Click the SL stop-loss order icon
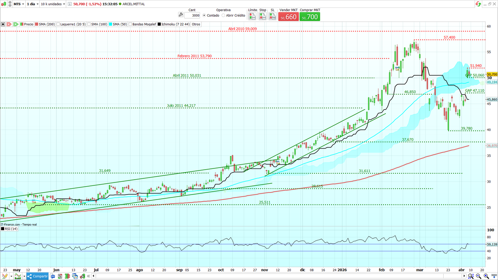 pyautogui.click(x=273, y=16)
